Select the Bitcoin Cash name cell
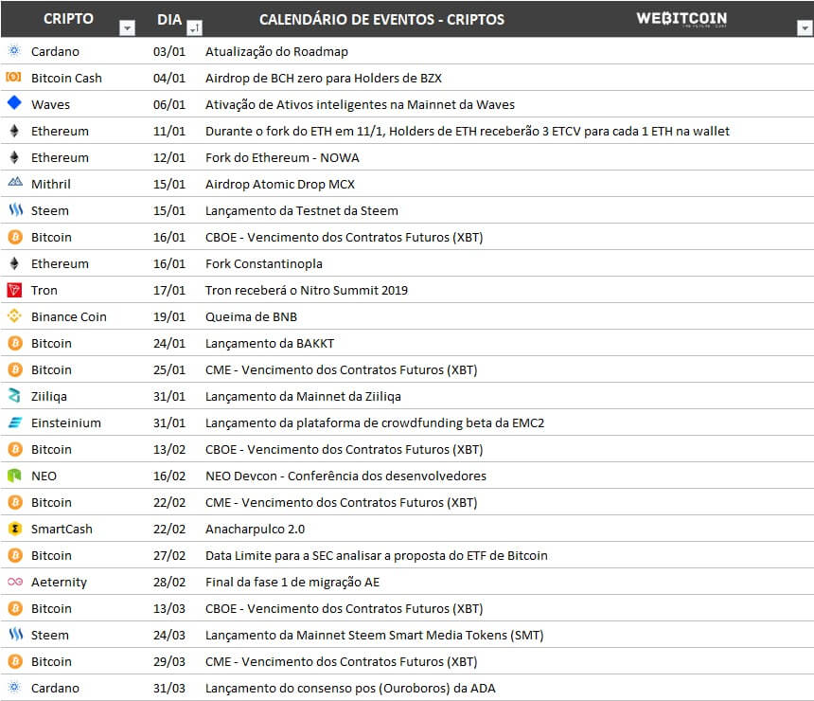 point(66,78)
